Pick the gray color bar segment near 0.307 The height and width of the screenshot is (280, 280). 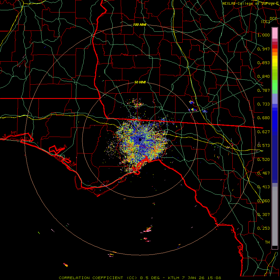[x=275, y=216]
